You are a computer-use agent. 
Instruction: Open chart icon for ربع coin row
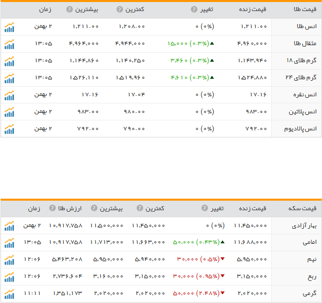tap(9, 277)
